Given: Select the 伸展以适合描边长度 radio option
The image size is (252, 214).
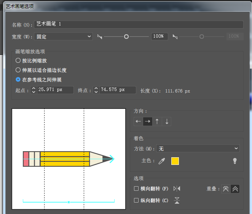Looking at the screenshot, I should pyautogui.click(x=18, y=70).
